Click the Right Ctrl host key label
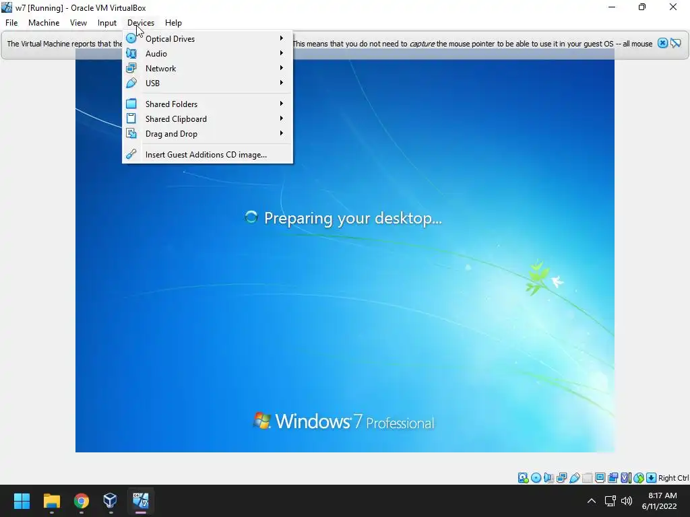The image size is (690, 517). pos(674,478)
